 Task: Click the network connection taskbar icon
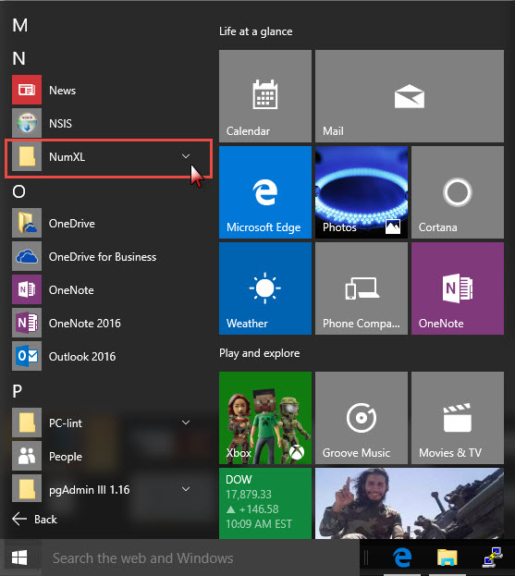click(x=492, y=558)
